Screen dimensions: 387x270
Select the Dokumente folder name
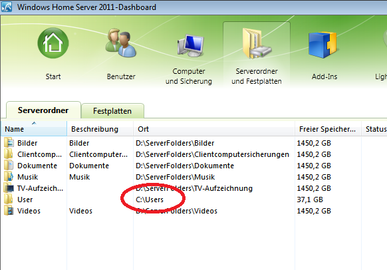(x=37, y=166)
